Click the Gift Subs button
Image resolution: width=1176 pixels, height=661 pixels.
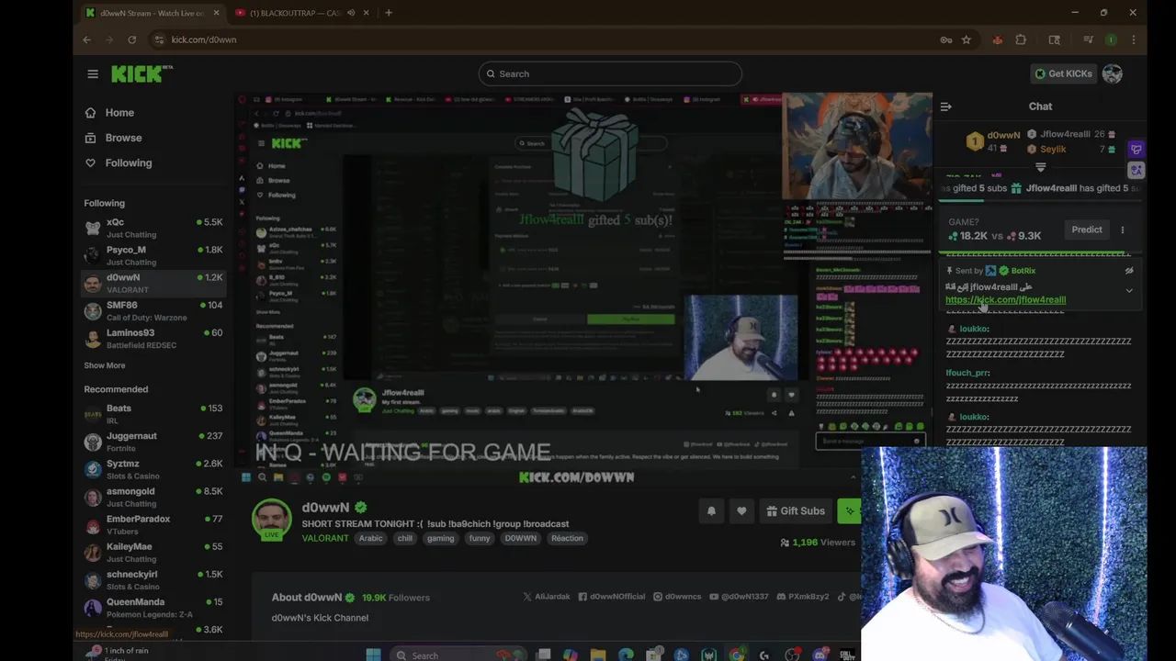[x=794, y=511]
